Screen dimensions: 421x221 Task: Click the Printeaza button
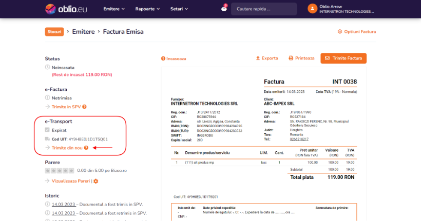tap(301, 58)
